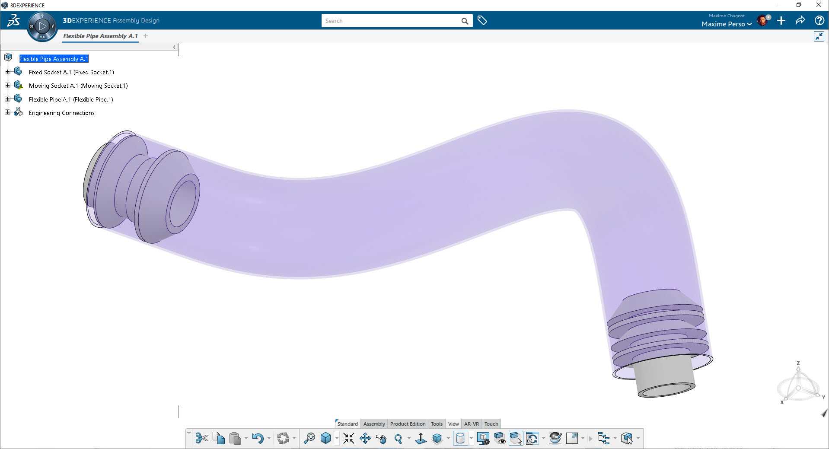Click the search magnifier button
This screenshot has height=449, width=829.
(465, 21)
